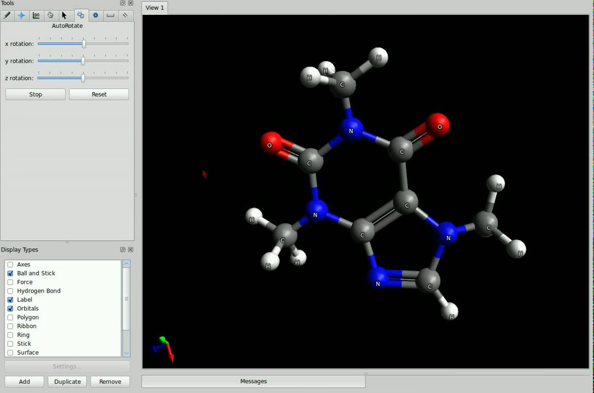Click the Display Types list scrollbar down arrow
The height and width of the screenshot is (393, 594).
point(126,353)
